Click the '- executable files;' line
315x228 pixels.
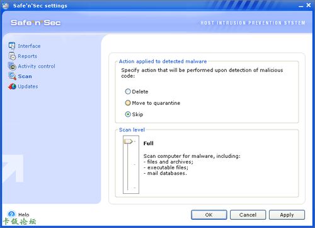(x=166, y=167)
